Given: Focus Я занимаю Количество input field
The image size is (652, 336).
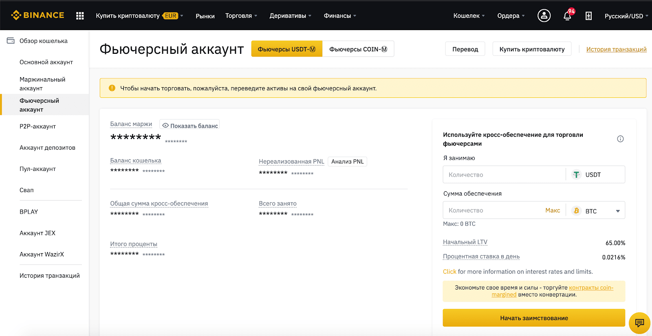Looking at the screenshot, I should 504,175.
